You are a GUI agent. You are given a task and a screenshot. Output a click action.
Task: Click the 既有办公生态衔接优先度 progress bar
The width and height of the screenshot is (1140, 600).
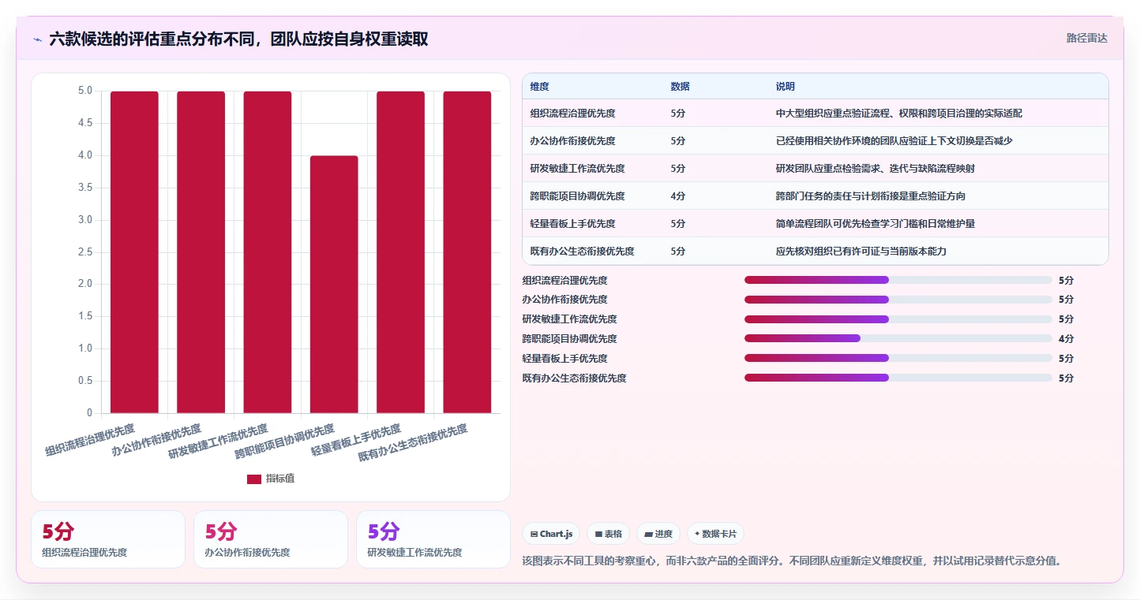898,378
